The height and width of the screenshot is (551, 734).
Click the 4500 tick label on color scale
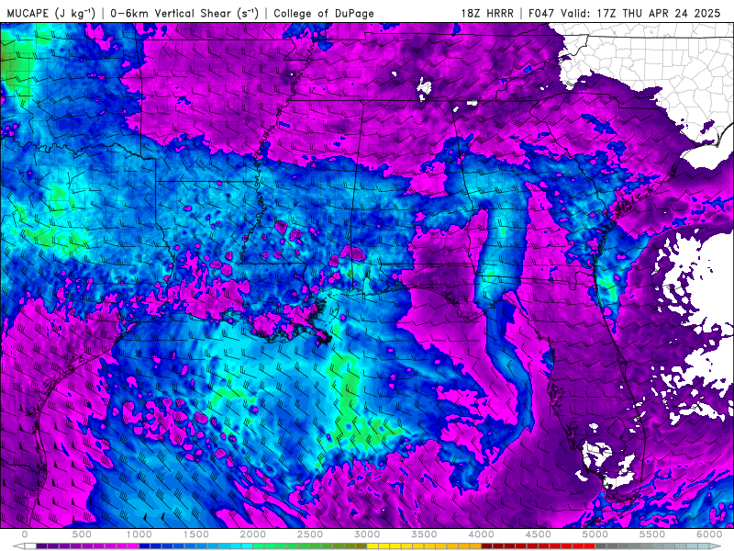[539, 534]
